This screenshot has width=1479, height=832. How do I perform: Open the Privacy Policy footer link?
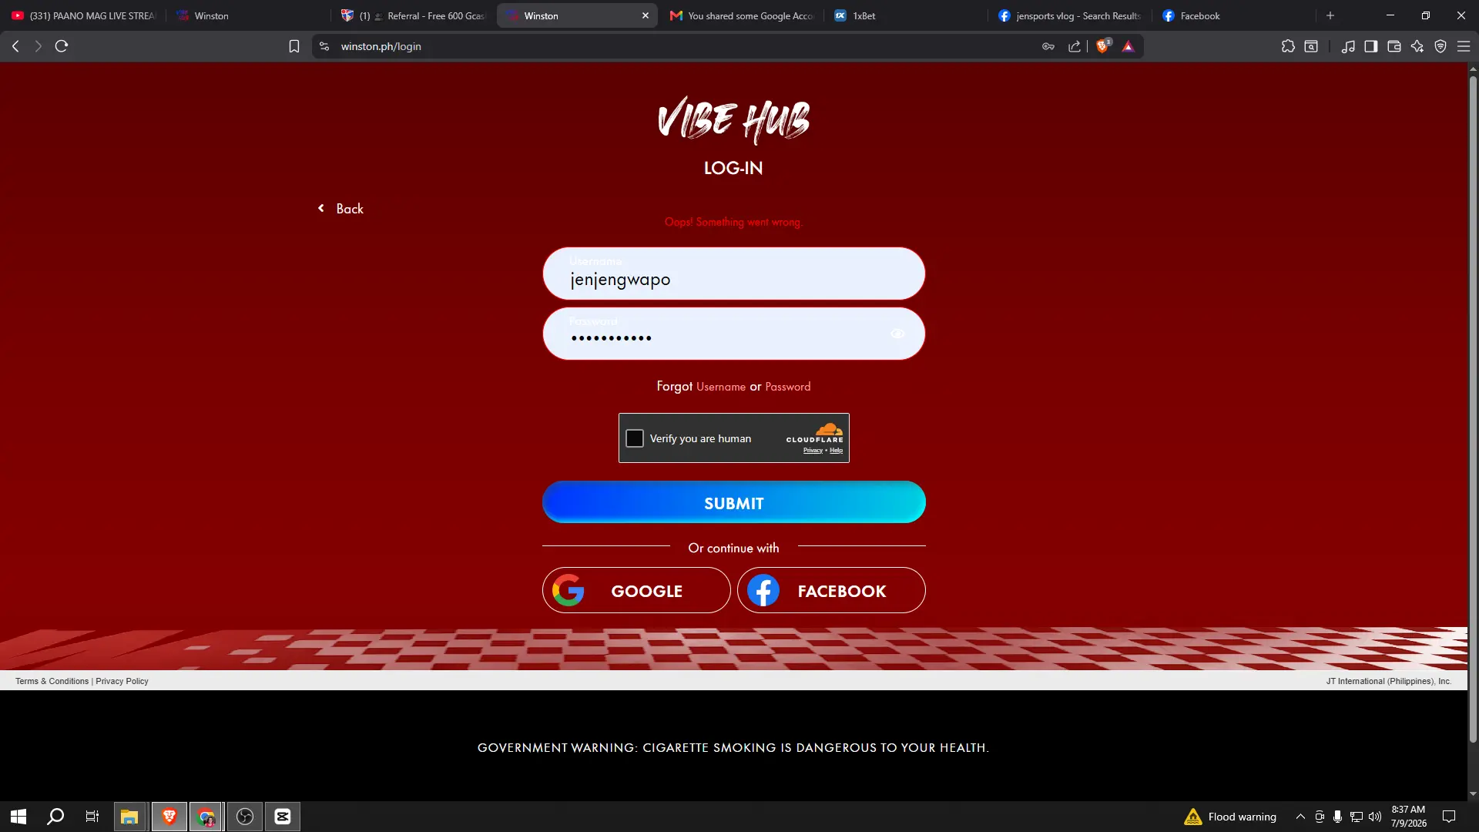[122, 681]
